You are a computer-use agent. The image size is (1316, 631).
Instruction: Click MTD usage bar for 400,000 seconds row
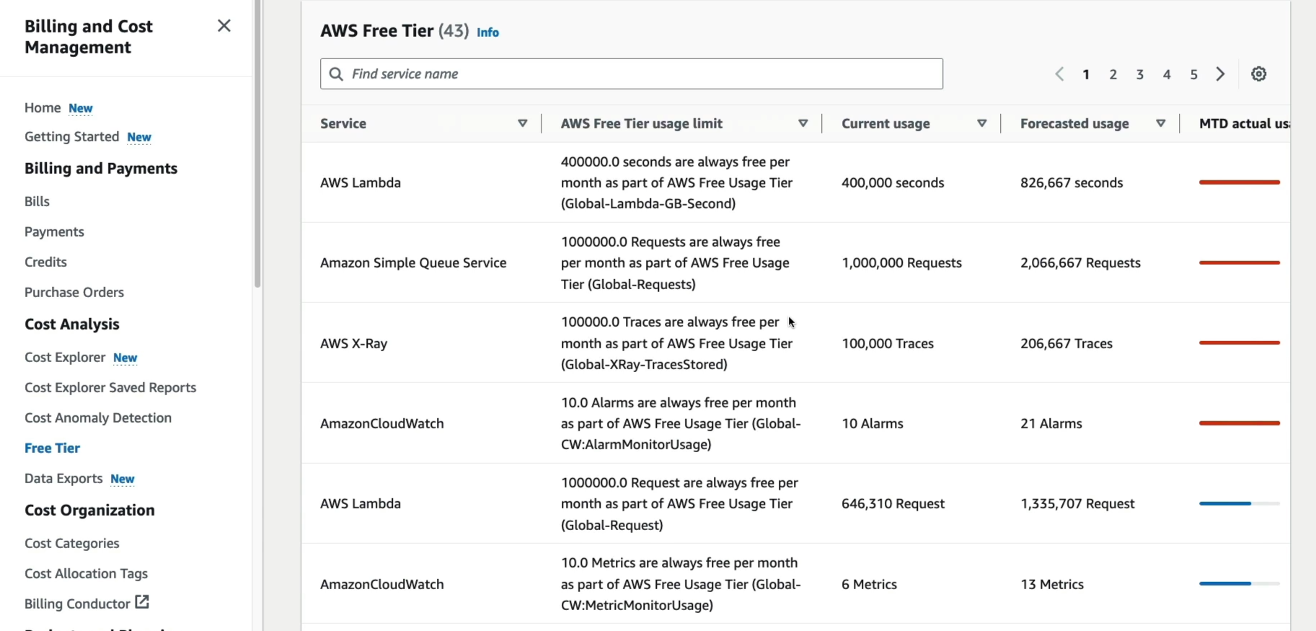1240,182
